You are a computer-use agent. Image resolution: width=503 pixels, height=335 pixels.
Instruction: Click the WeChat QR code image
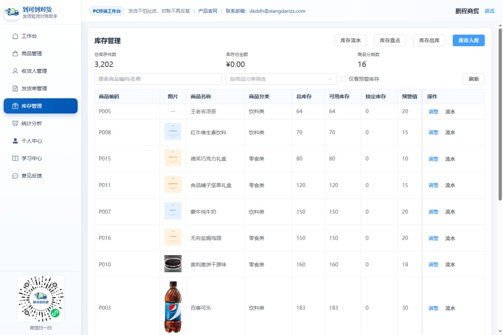(41, 299)
